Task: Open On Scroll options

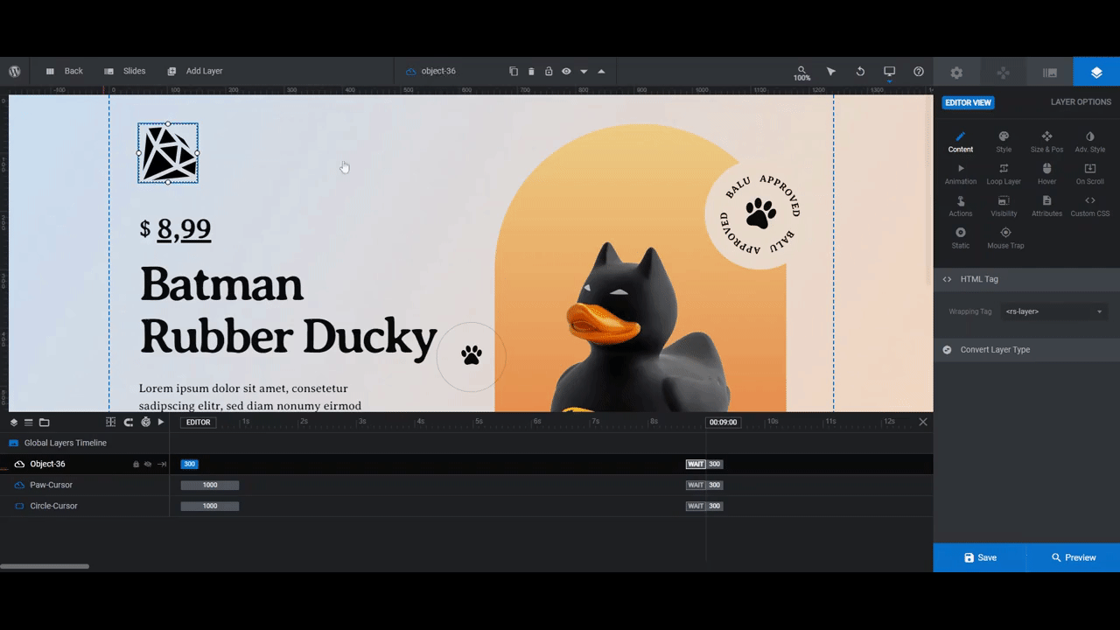Action: coord(1090,174)
